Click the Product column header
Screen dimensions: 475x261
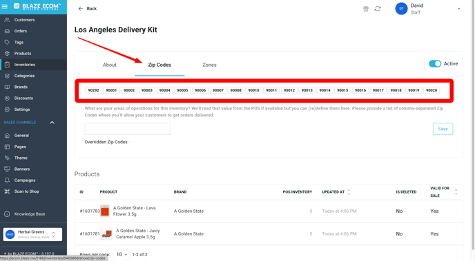tap(108, 192)
